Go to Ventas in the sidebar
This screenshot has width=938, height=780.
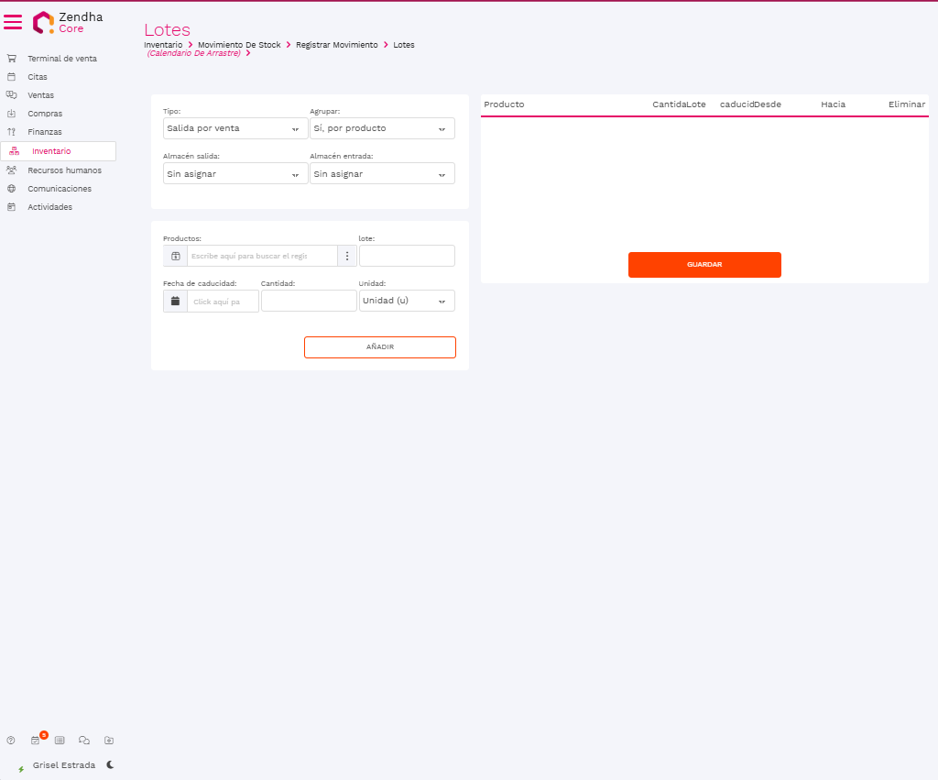tap(40, 95)
